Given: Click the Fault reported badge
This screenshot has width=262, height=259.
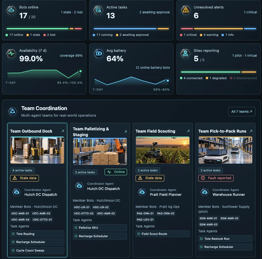Looking at the screenshot, I should coord(216,178).
